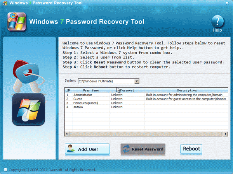The height and width of the screenshot is (174, 233).
Task: Click the application logo in header
Action: coord(17,22)
